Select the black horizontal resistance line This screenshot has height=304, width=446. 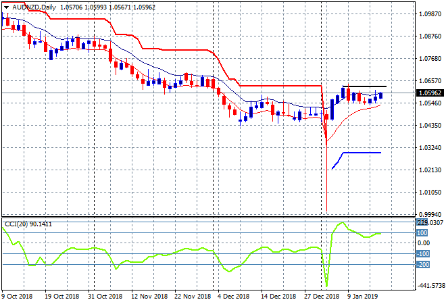tap(364, 86)
